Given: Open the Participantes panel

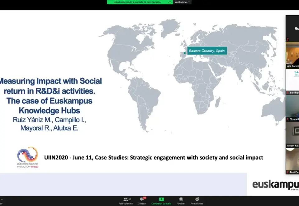Looking at the screenshot, I should [x=126, y=201].
